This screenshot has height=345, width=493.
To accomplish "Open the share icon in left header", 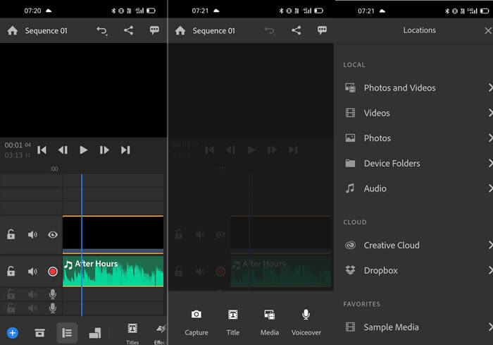I will pyautogui.click(x=128, y=31).
